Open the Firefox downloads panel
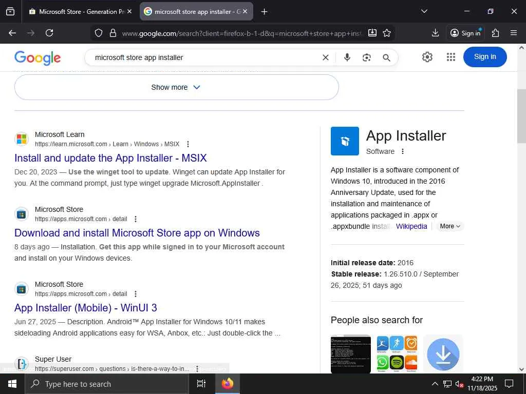Screen dimensions: 526x394 click(436, 33)
